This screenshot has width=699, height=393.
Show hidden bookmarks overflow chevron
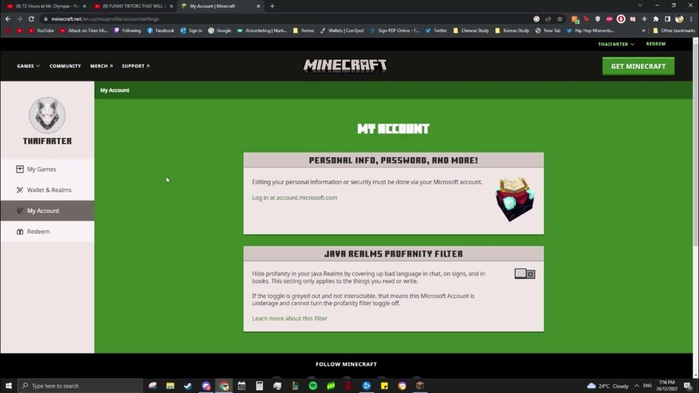pos(643,31)
